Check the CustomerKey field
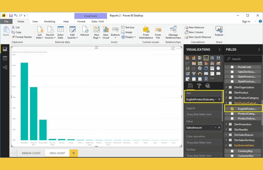263x170 pixels. (232, 156)
